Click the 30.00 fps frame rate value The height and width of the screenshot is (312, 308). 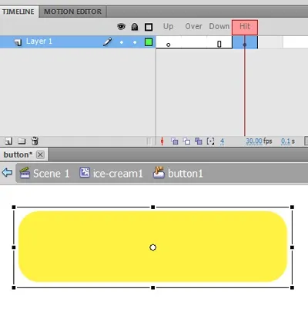click(x=254, y=141)
